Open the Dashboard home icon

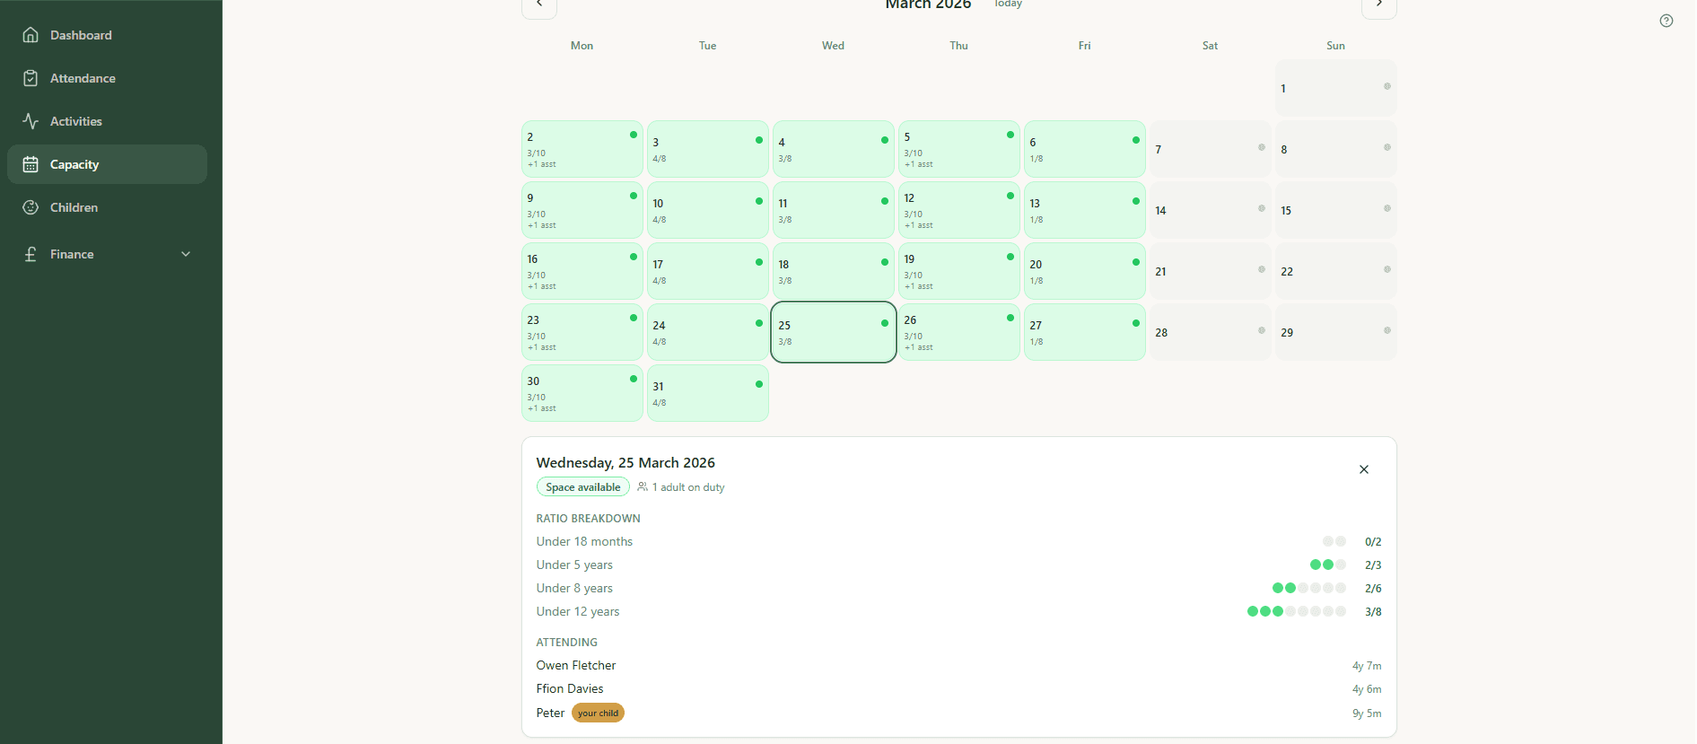(31, 35)
